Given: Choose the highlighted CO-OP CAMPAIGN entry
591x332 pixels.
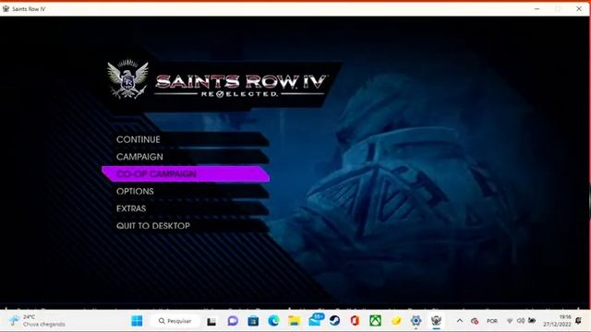Looking at the screenshot, I should pos(186,174).
